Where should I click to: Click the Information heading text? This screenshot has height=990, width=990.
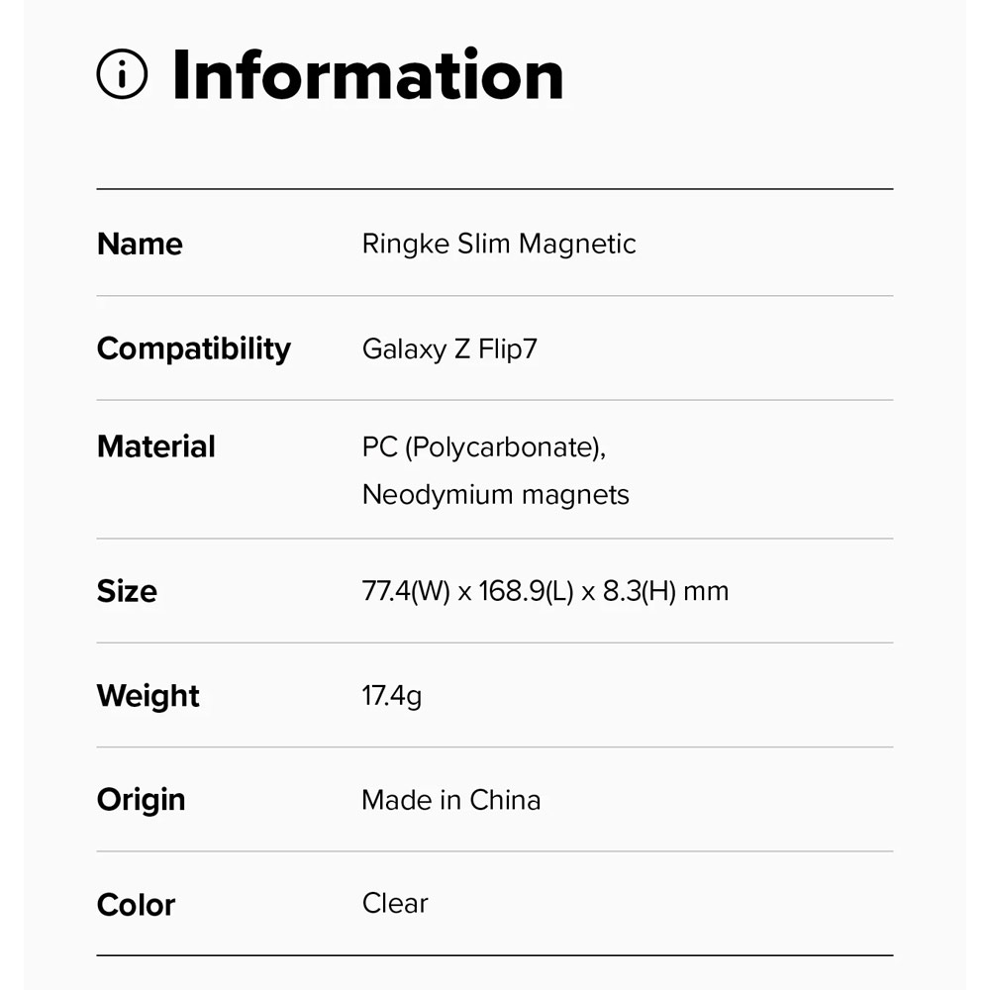click(x=367, y=75)
